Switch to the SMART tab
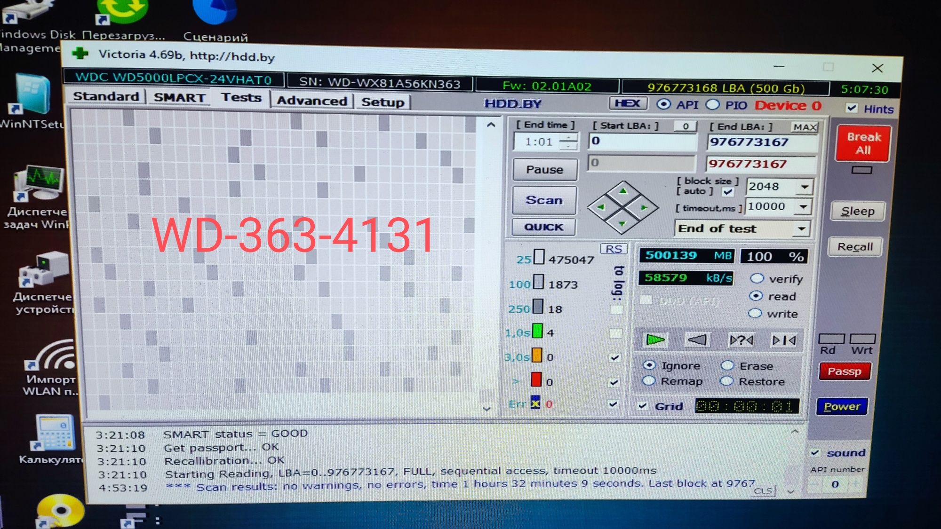Viewport: 941px width, 529px height. coord(180,97)
